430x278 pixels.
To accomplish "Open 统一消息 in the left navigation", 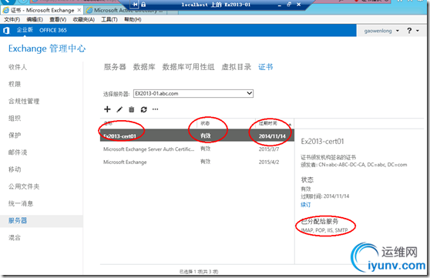I will click(21, 203).
